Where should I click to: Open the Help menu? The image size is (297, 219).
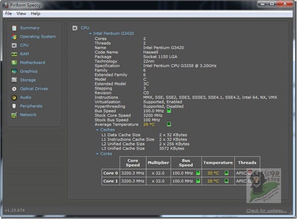35,13
